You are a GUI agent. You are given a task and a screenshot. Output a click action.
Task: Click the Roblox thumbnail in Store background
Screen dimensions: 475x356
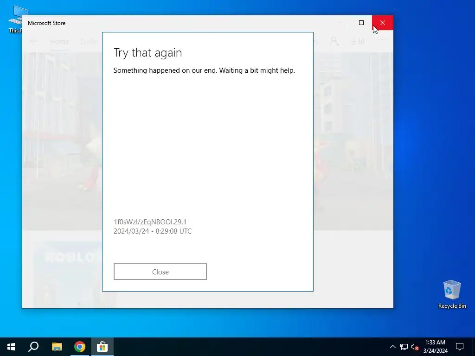[x=67, y=274]
